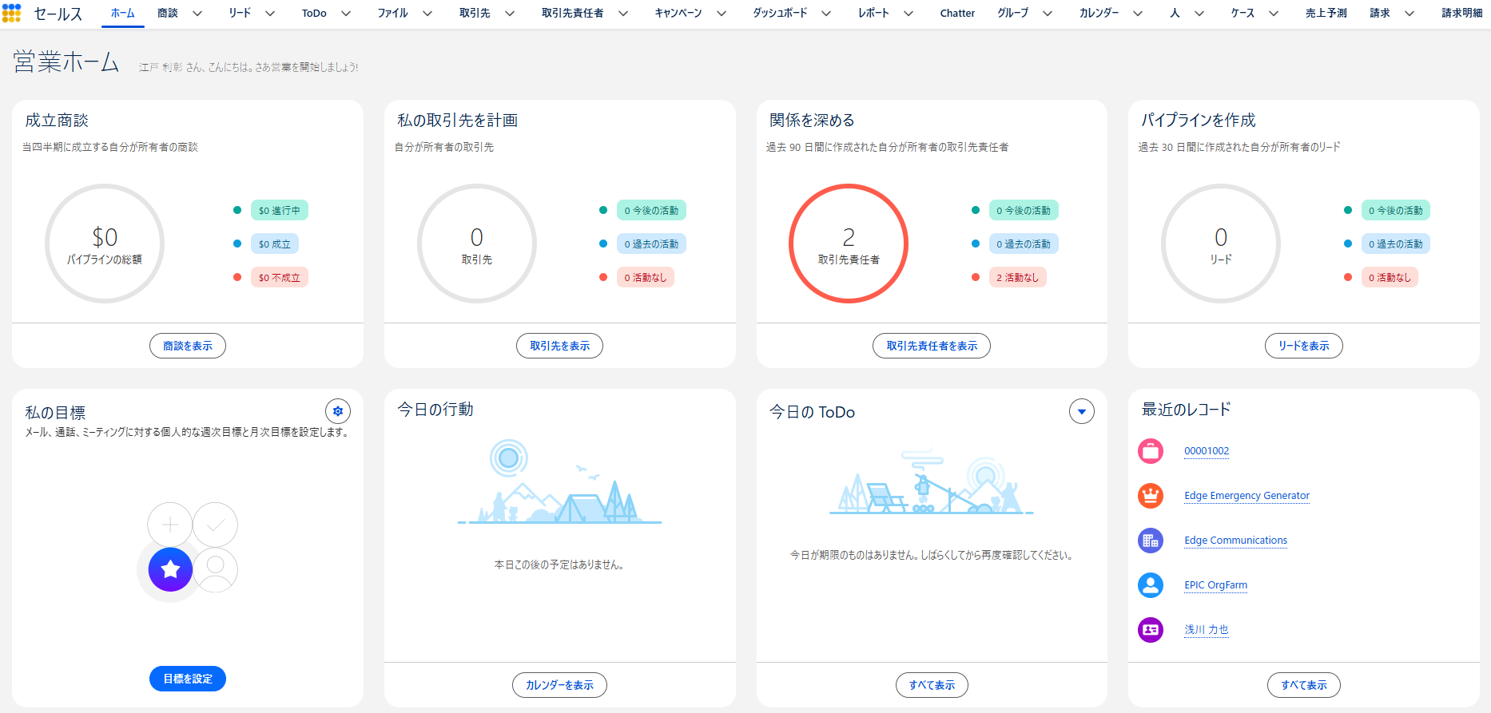Switch to the ホーム tab

tap(122, 14)
